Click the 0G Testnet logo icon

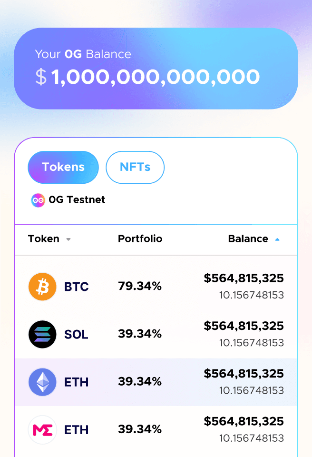point(38,200)
